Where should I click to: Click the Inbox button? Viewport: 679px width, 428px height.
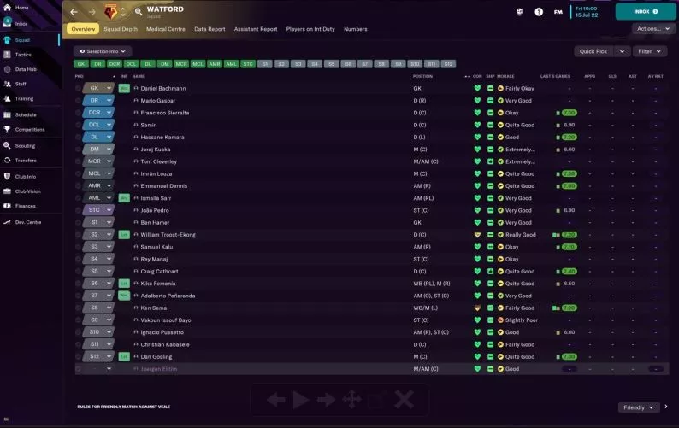(x=646, y=12)
